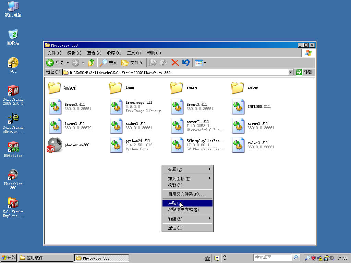Open SolidWorks Explorer desktop shortcut
Viewport: 351px width, 263px height.
pyautogui.click(x=13, y=208)
